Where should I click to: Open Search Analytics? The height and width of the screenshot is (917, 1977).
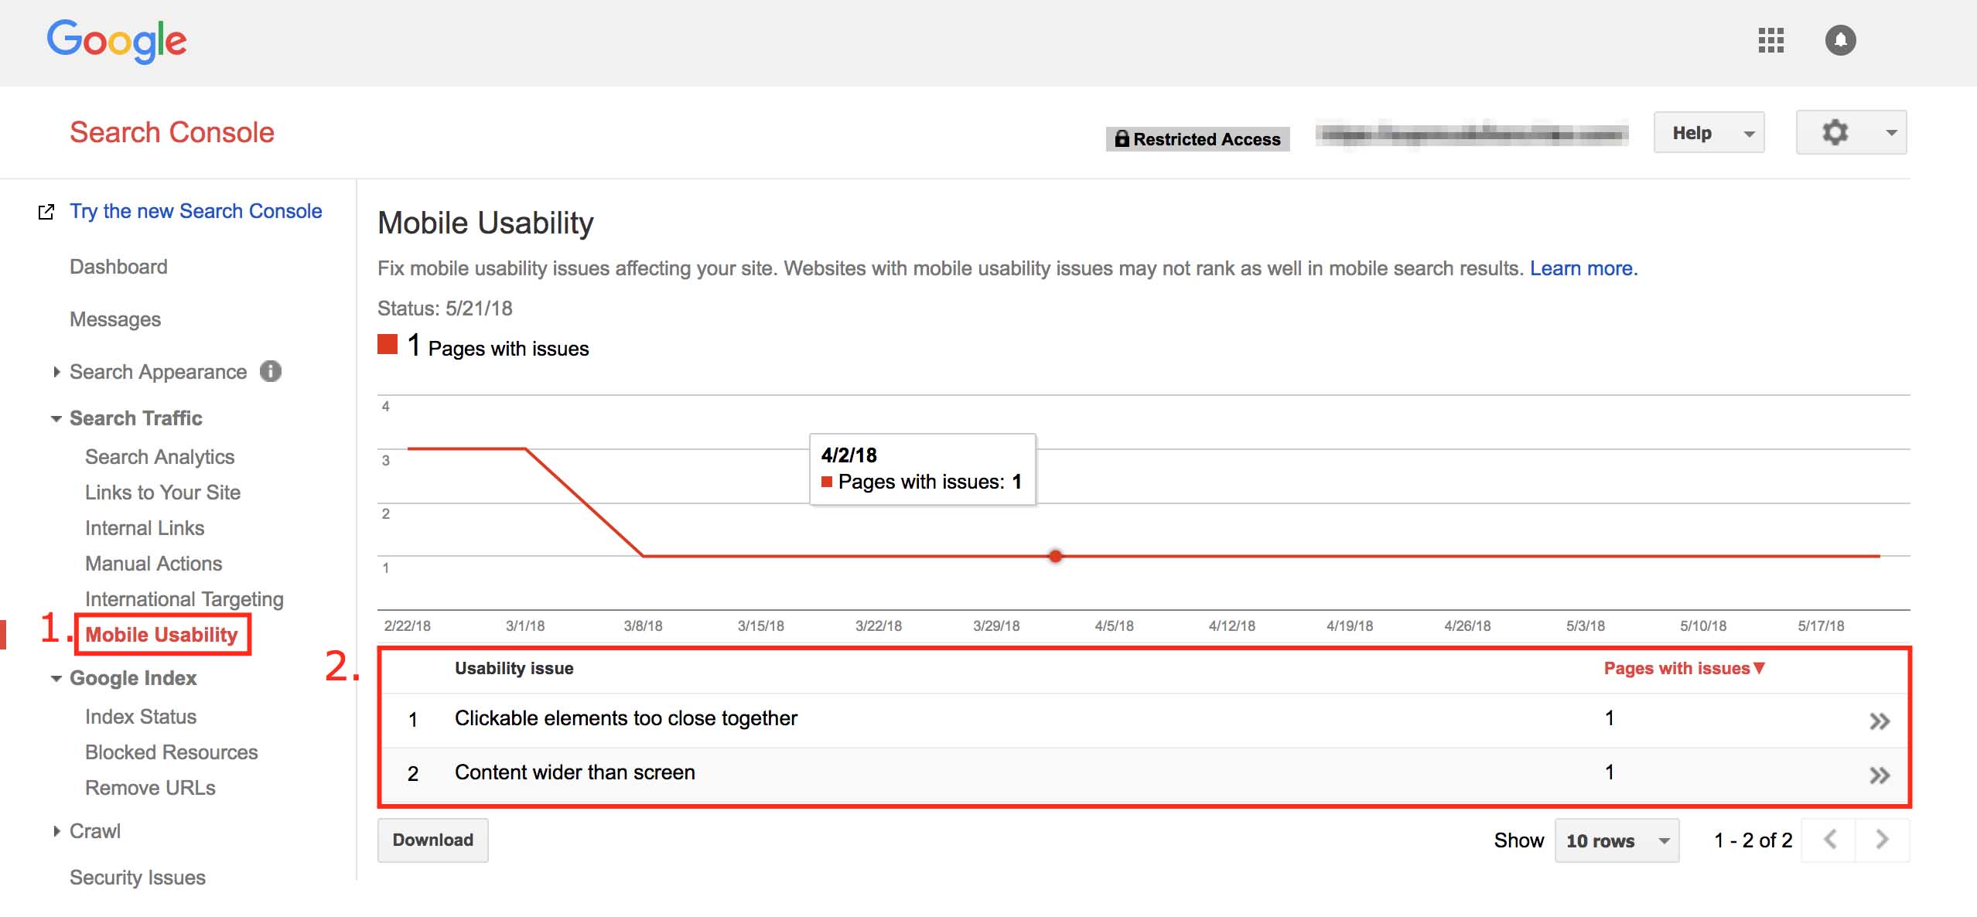click(159, 457)
